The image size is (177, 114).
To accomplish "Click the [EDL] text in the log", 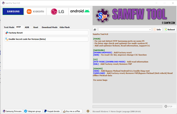I will (96, 64).
